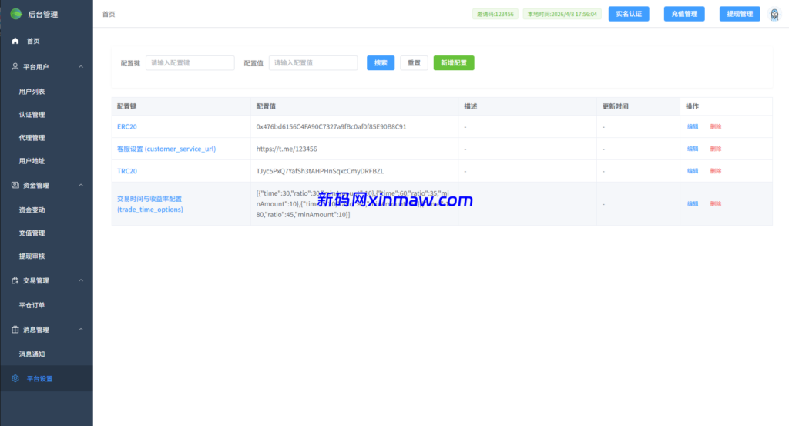Focus the 配置键 input field
The image size is (789, 426).
click(x=190, y=63)
